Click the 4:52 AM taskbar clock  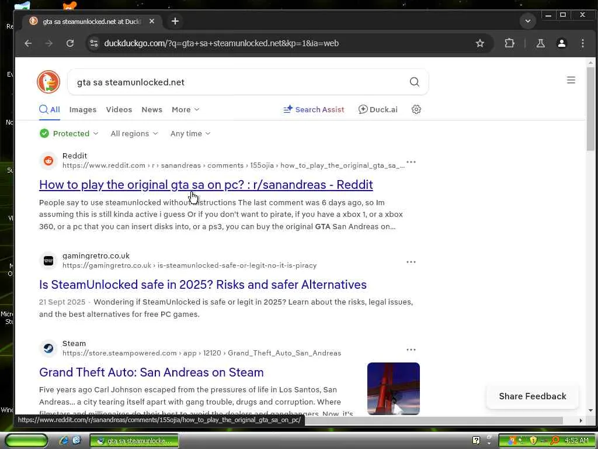click(x=576, y=441)
